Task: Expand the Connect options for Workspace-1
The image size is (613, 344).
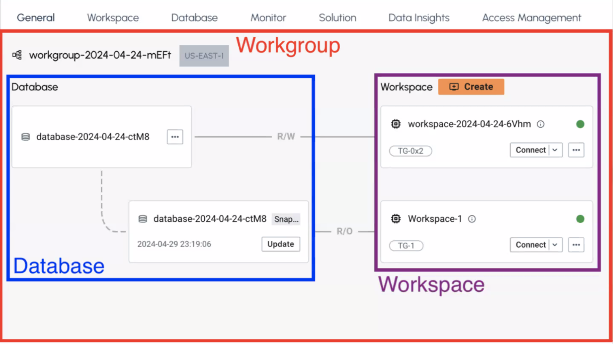Action: pos(555,245)
